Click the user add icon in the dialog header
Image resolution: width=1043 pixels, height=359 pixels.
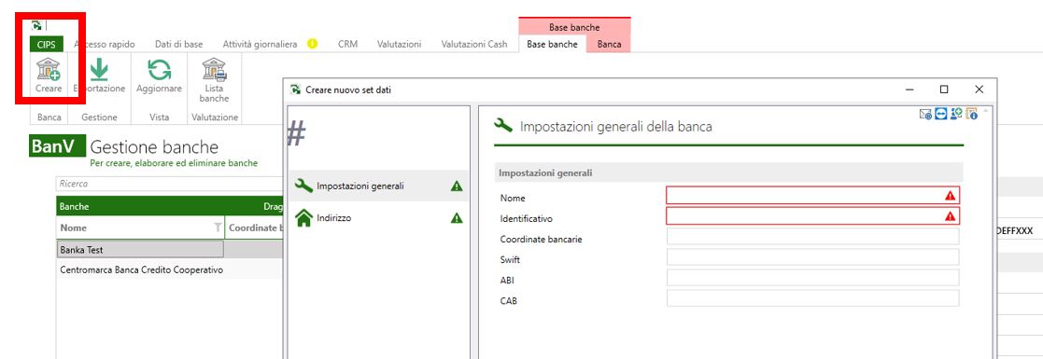(x=956, y=114)
